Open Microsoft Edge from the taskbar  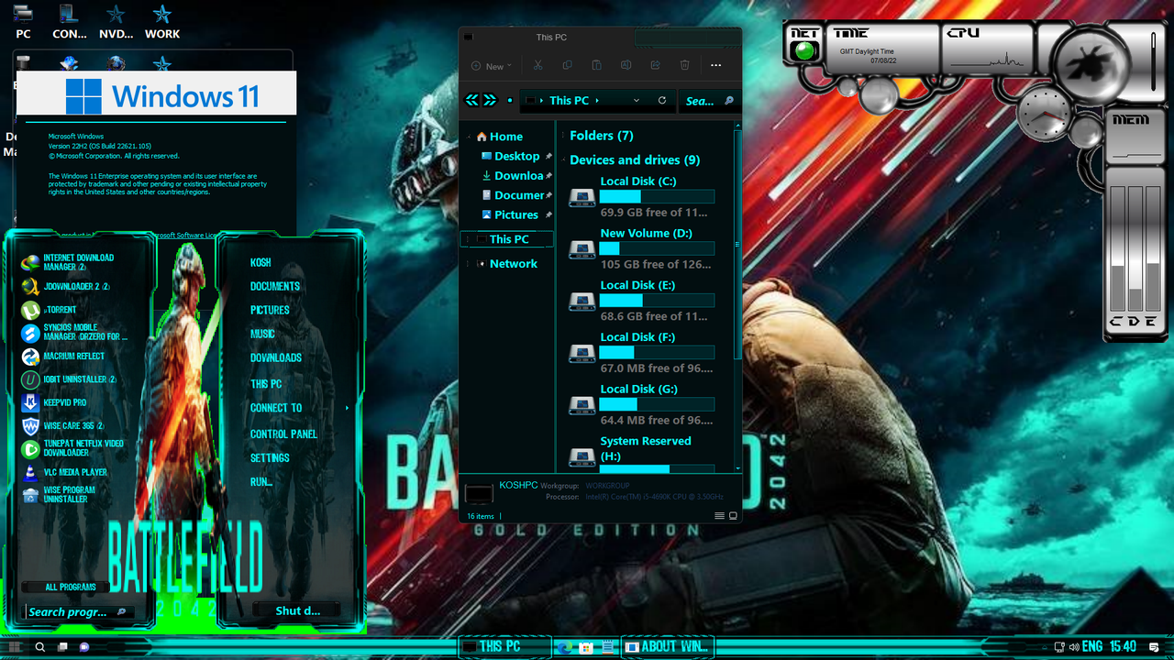563,647
